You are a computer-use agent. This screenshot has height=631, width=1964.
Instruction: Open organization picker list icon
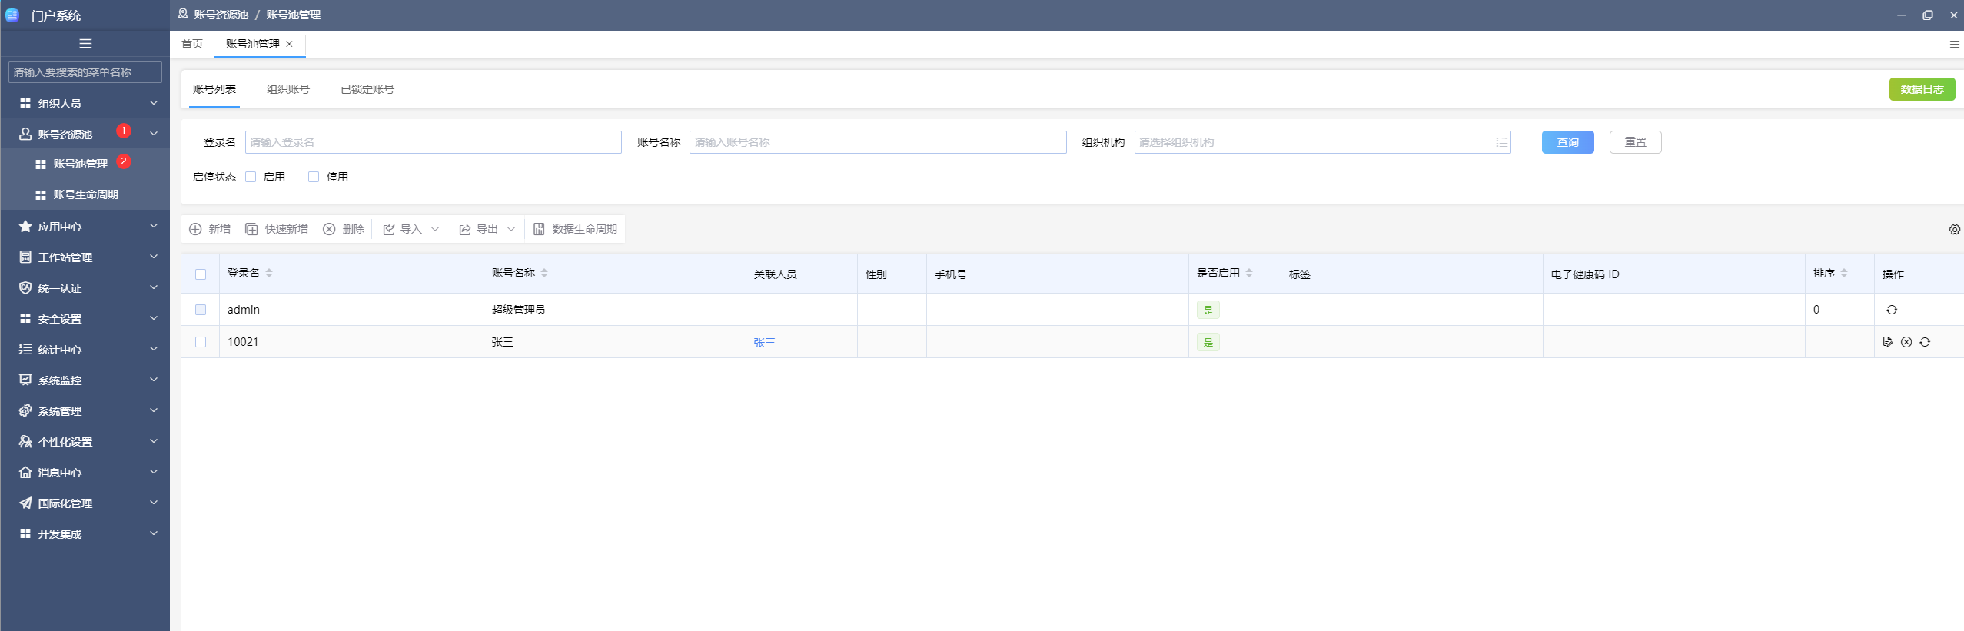pos(1500,142)
